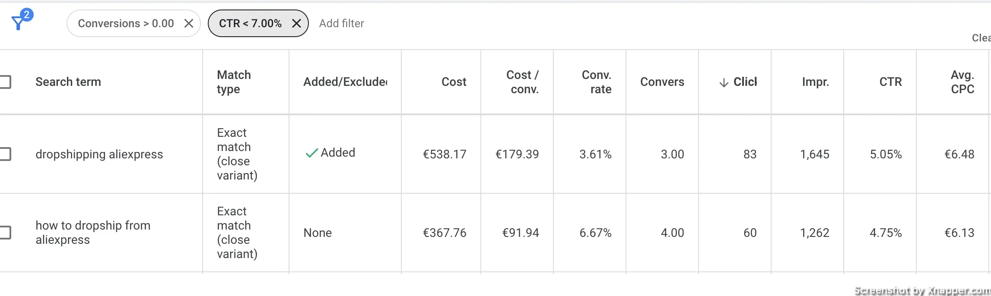Tick the how to dropship from aliexpress checkbox
Viewport: 991px width, 296px height.
point(4,233)
